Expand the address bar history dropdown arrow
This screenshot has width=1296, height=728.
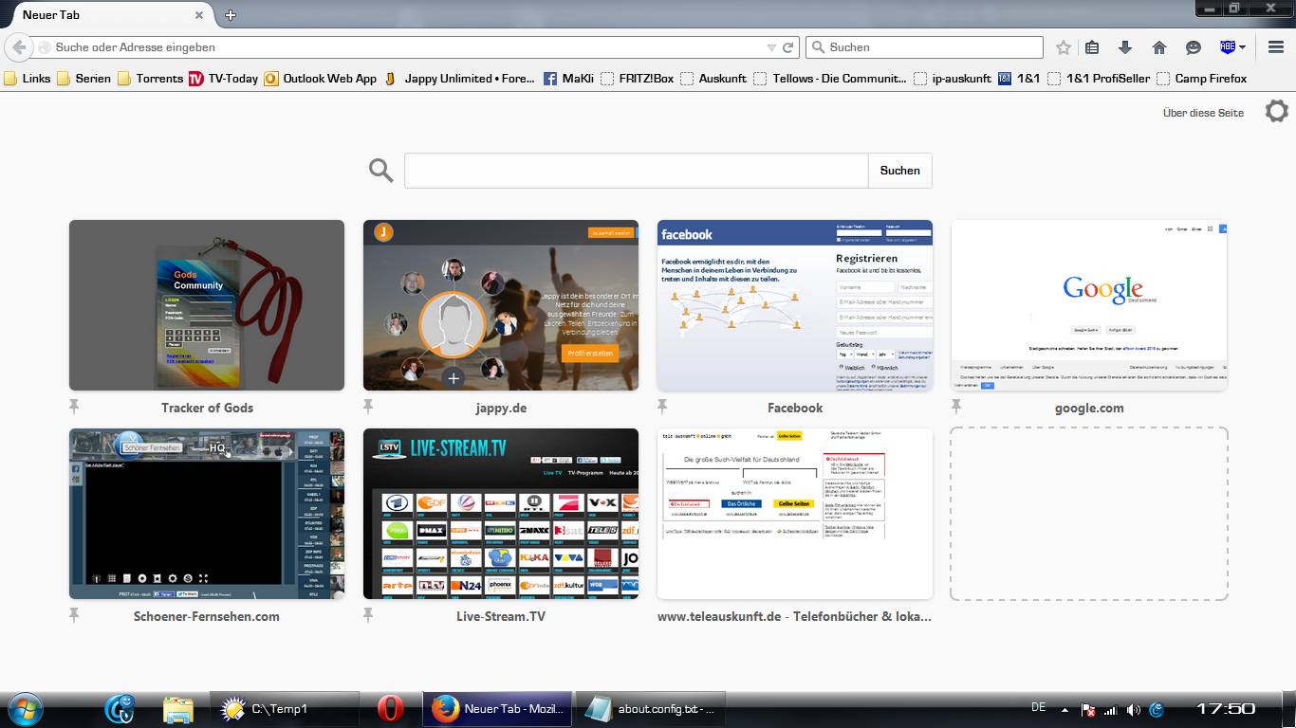pos(771,47)
